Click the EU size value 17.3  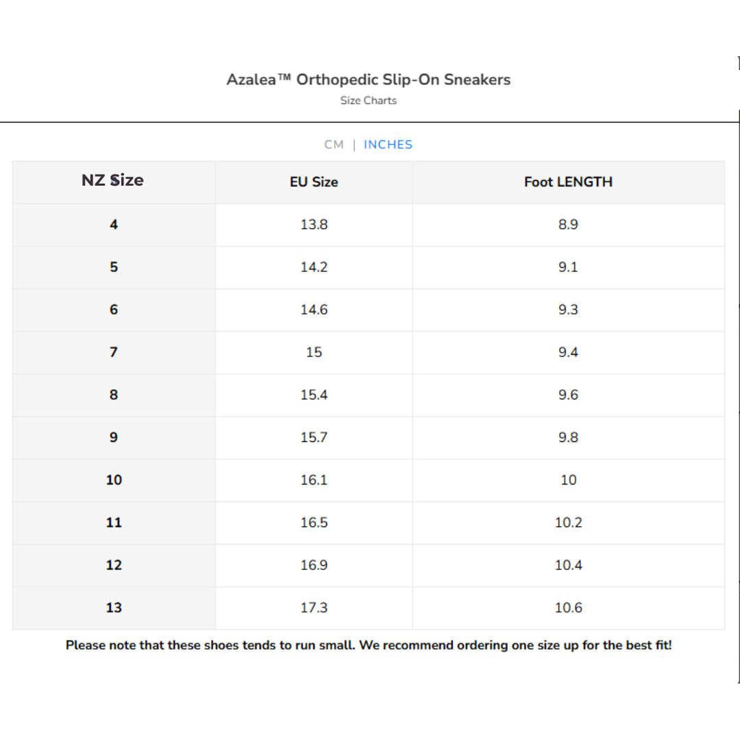click(314, 607)
